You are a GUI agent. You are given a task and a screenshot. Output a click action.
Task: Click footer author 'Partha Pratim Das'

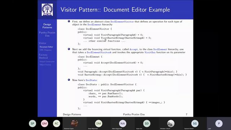(134, 114)
